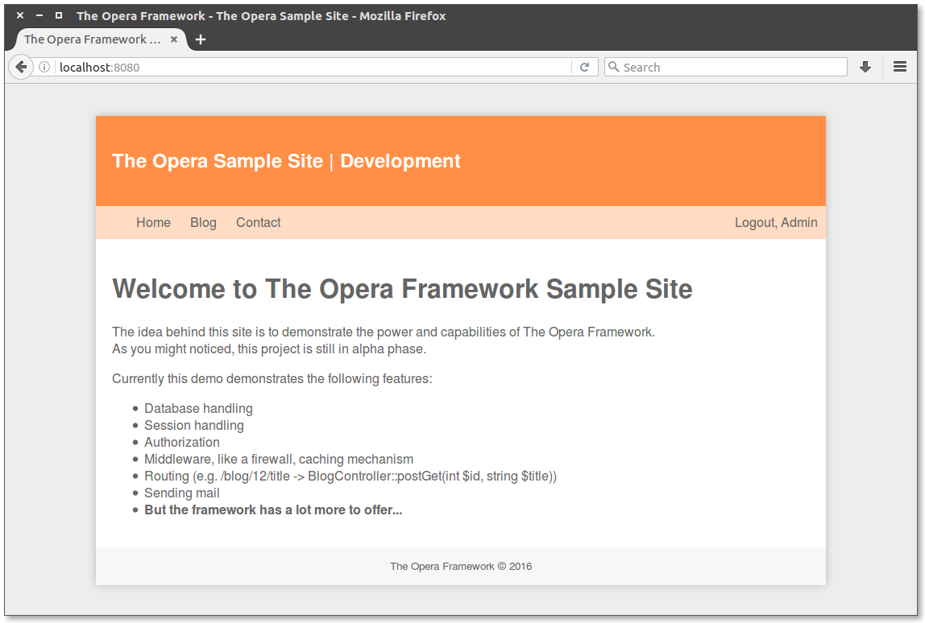Click the Sending mail list item
The image size is (925, 623).
[x=182, y=493]
